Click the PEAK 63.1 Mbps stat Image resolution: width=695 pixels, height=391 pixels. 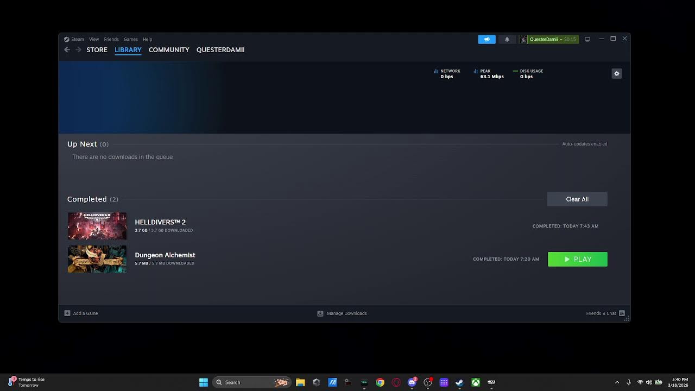[x=489, y=74]
